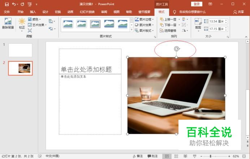
Task: Switch to the 动画 (Animations) tab
Action: pyautogui.click(x=70, y=12)
